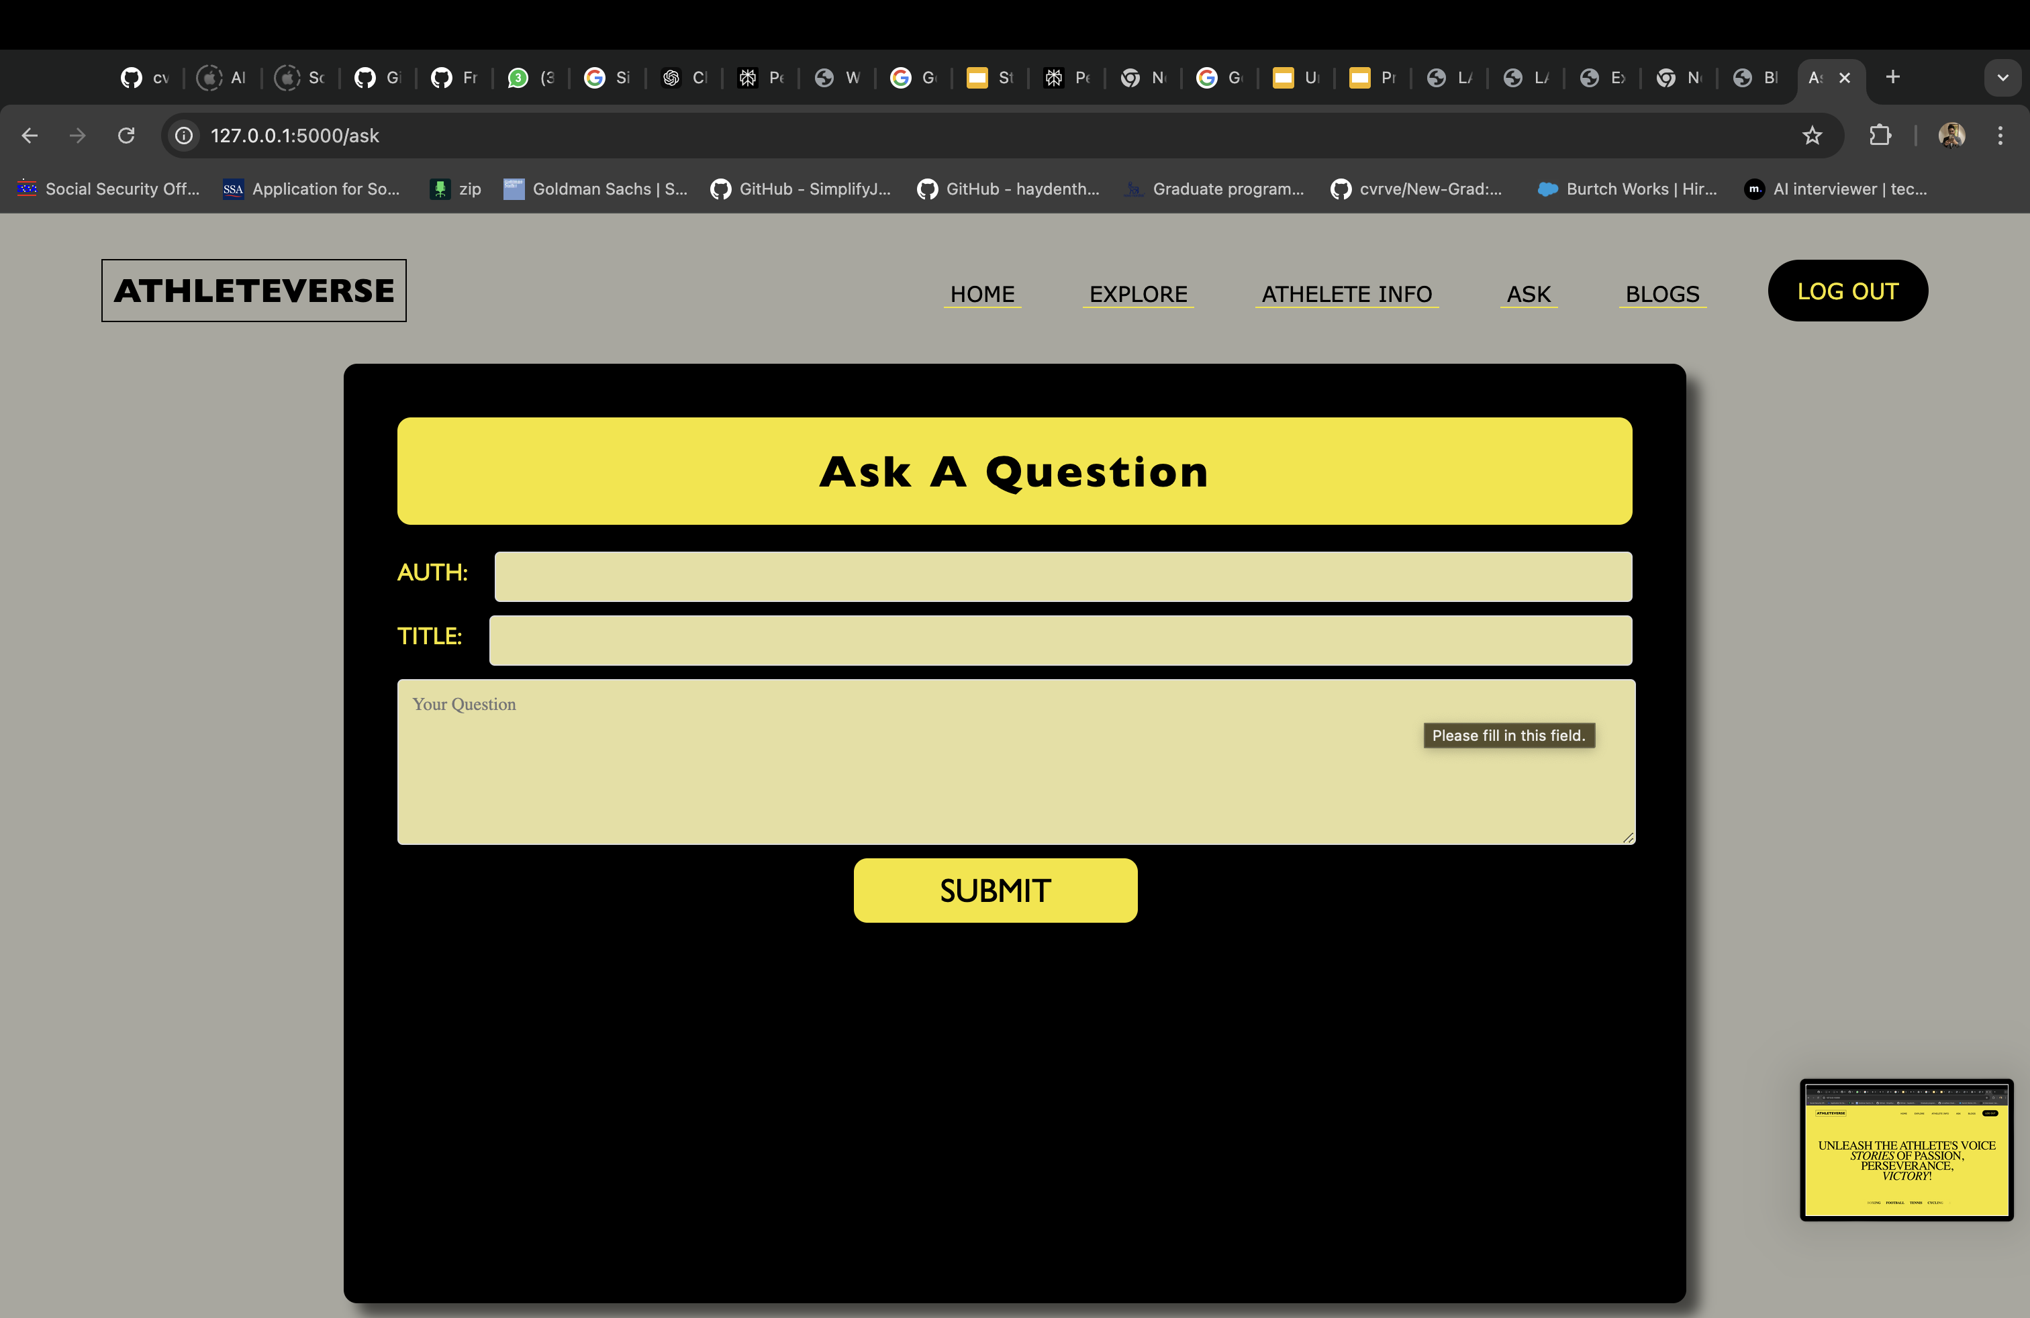Open a new tab with the plus icon
Image resolution: width=2030 pixels, height=1318 pixels.
coord(1892,78)
